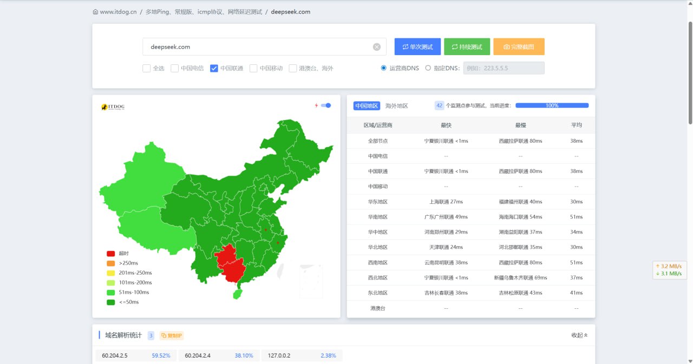Select the 华北地区 row label
Image resolution: width=693 pixels, height=364 pixels.
(378, 247)
